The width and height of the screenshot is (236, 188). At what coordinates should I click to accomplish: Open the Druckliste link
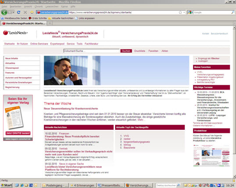tap(139, 51)
